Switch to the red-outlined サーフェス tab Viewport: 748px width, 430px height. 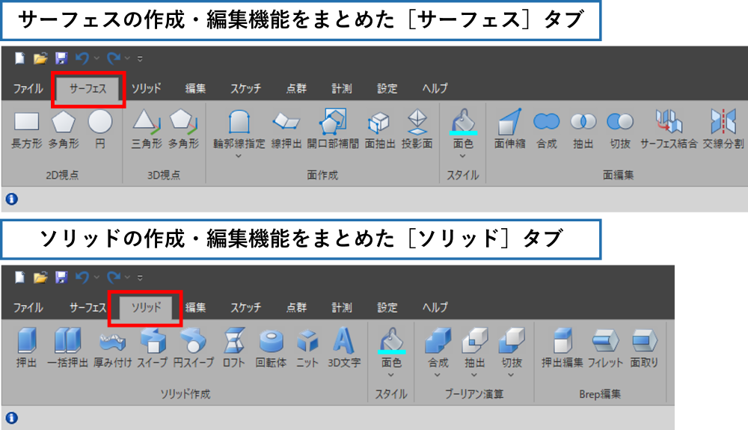tap(88, 89)
